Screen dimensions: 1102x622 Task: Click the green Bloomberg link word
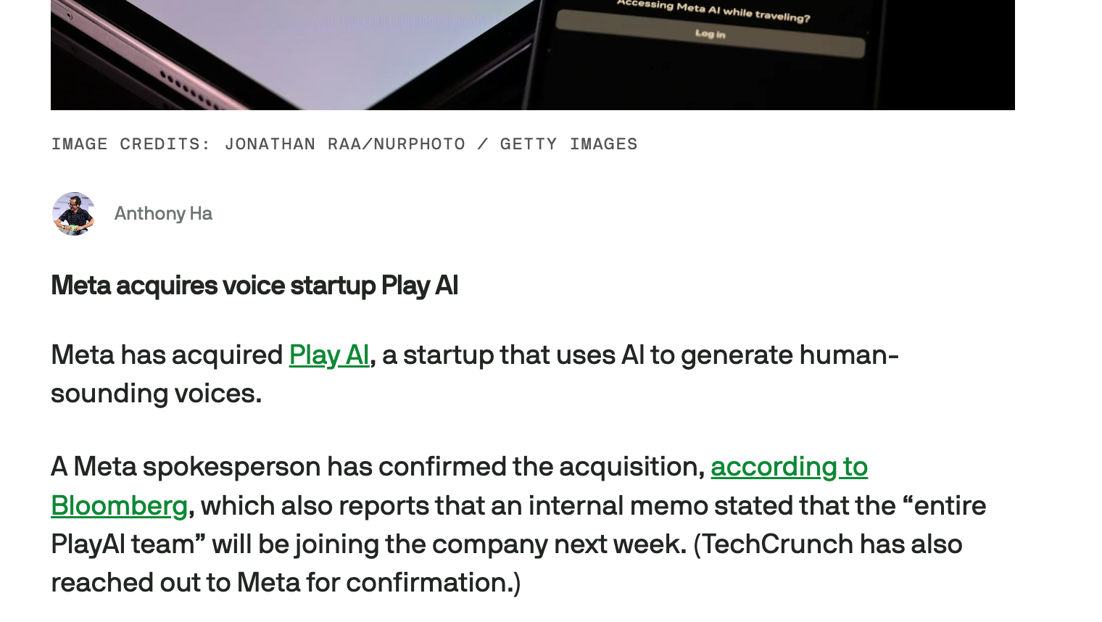coord(120,506)
